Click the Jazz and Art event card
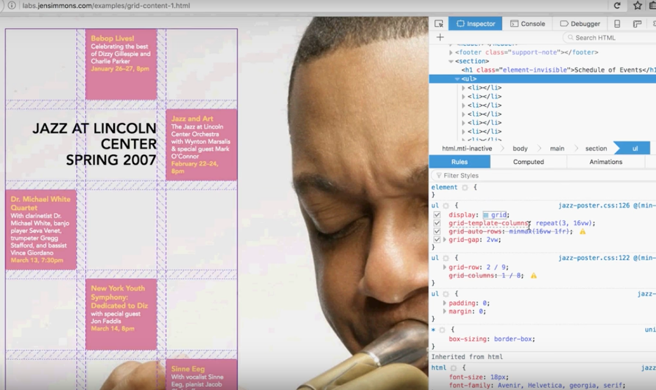Image resolution: width=656 pixels, height=390 pixels. (201, 145)
